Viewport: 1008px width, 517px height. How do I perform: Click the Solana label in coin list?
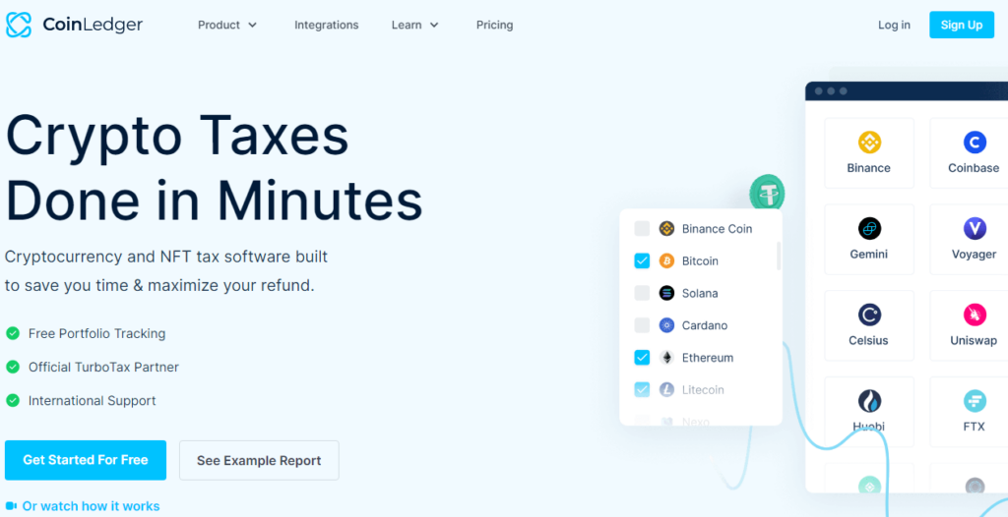[x=700, y=293]
